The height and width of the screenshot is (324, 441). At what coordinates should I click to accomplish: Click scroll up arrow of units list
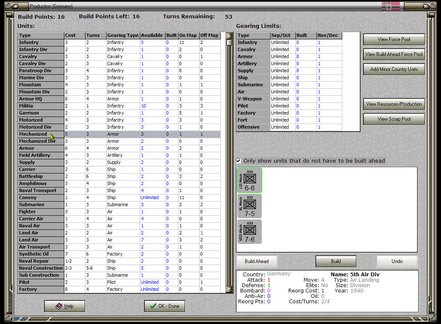(x=229, y=36)
